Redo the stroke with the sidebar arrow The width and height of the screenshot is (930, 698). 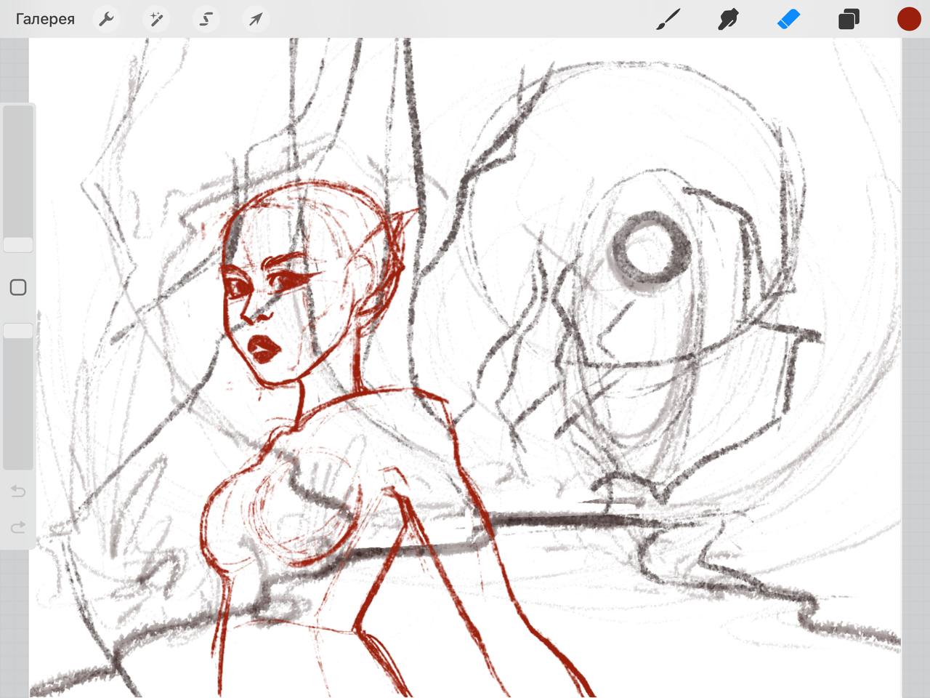click(18, 526)
